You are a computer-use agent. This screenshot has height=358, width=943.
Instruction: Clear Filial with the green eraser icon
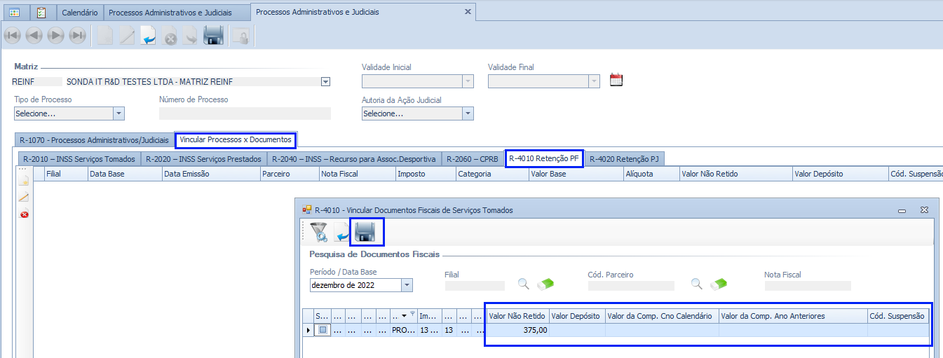[545, 284]
